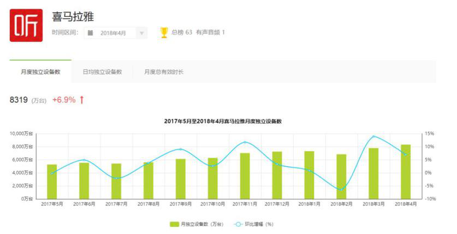457x234 pixels.
Task: Click the 总榜 63 ranking text
Action: coord(182,32)
